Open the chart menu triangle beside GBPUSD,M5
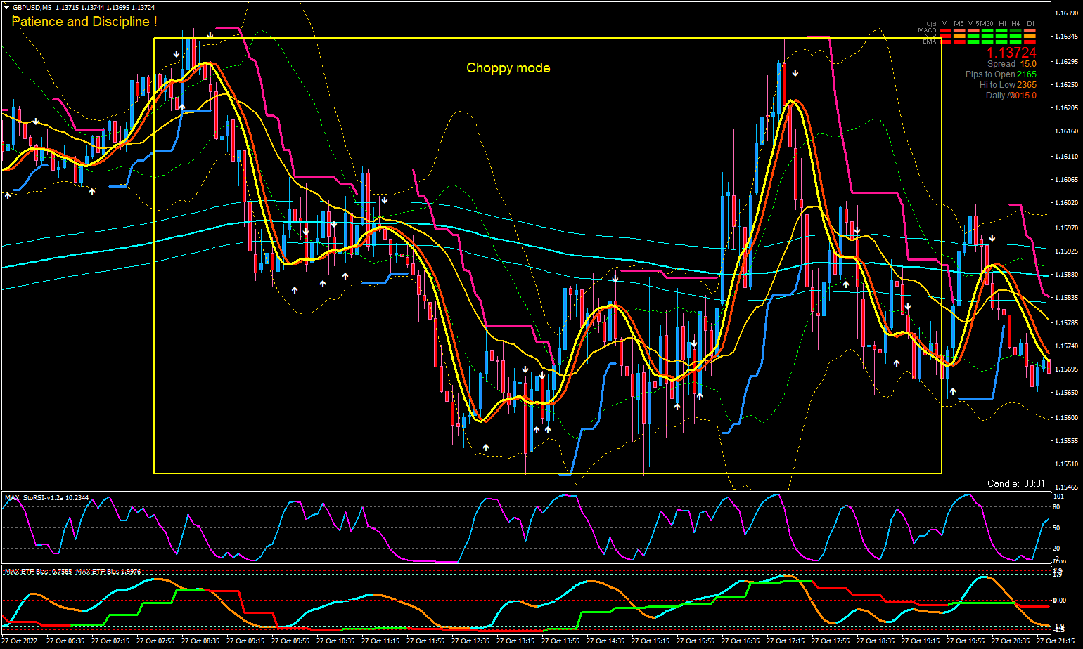Screen dimensions: 1083x649 6,7
